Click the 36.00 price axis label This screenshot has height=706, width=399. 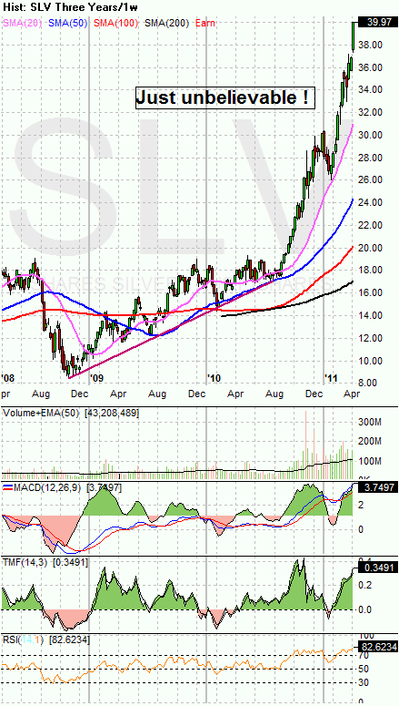[x=371, y=67]
